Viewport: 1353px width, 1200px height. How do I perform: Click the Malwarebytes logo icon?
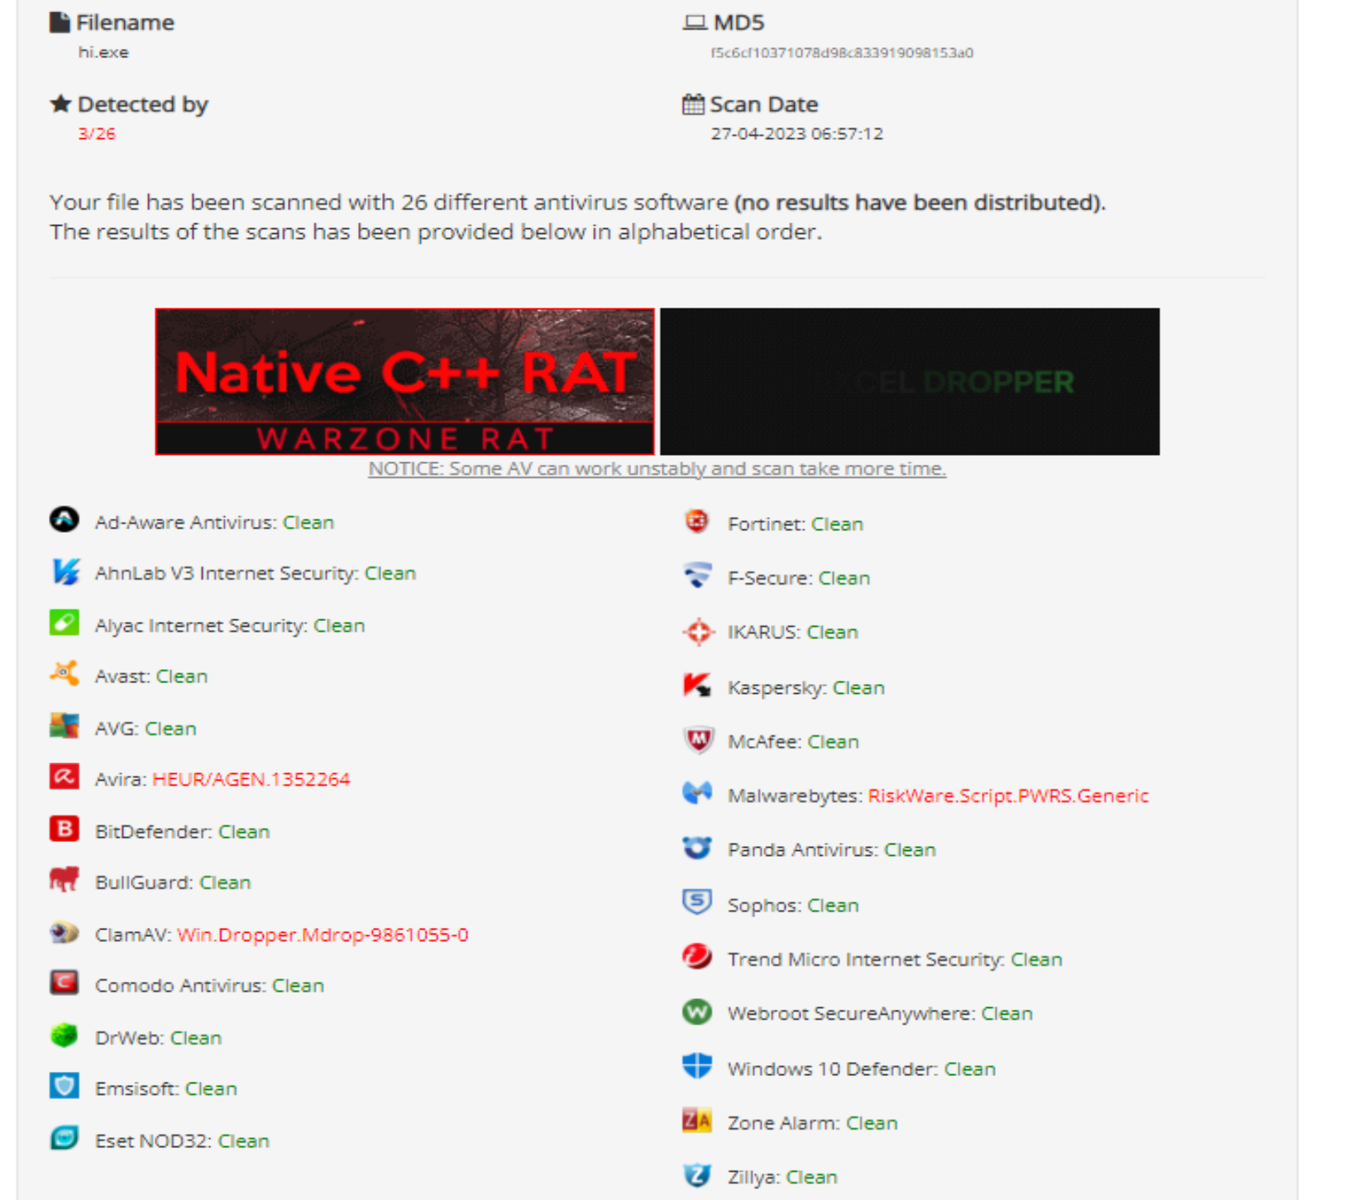coord(697,794)
